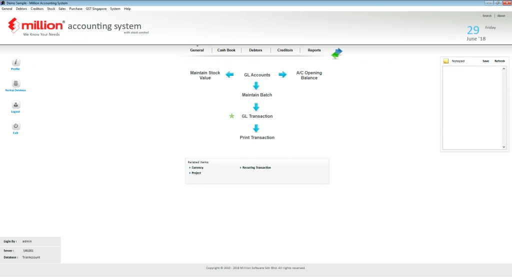Screen dimensions: 512x277
Task: Open the GST Singapore menu
Action: (x=96, y=9)
